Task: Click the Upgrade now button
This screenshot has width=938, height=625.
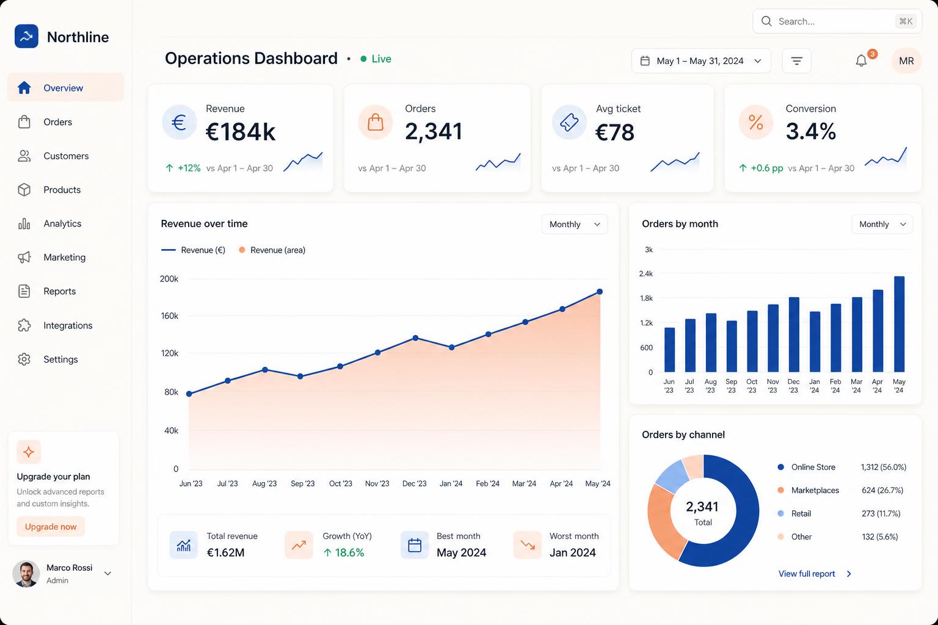Action: tap(51, 527)
